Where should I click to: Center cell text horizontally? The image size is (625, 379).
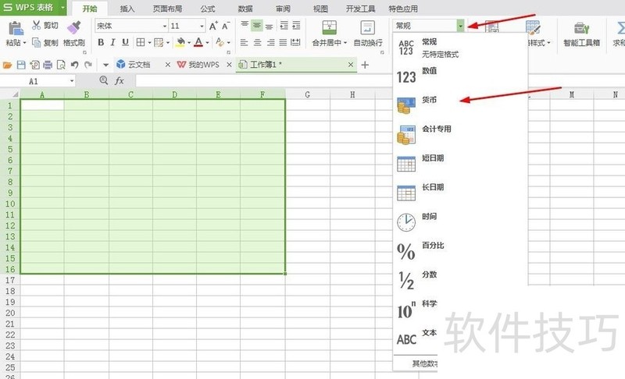pos(258,42)
